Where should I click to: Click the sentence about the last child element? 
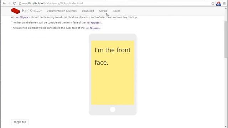pyautogui.click(x=56, y=28)
